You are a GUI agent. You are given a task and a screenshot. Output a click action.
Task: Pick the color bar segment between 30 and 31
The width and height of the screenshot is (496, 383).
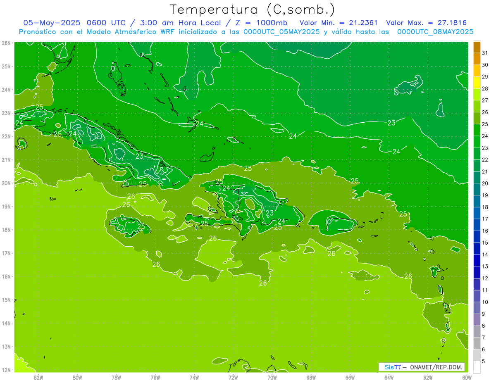[477, 59]
